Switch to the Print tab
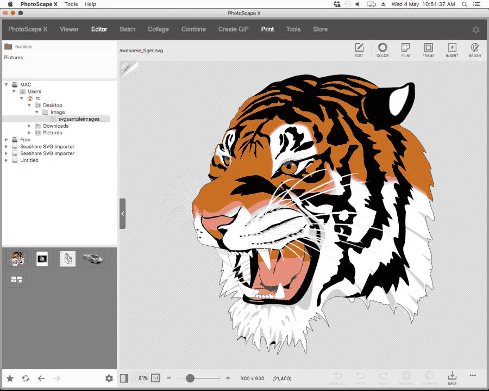 pos(267,29)
